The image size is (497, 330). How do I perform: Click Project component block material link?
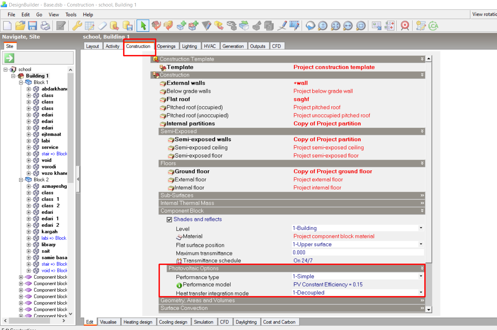pos(334,236)
